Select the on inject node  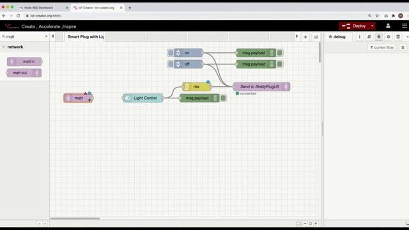coord(189,53)
